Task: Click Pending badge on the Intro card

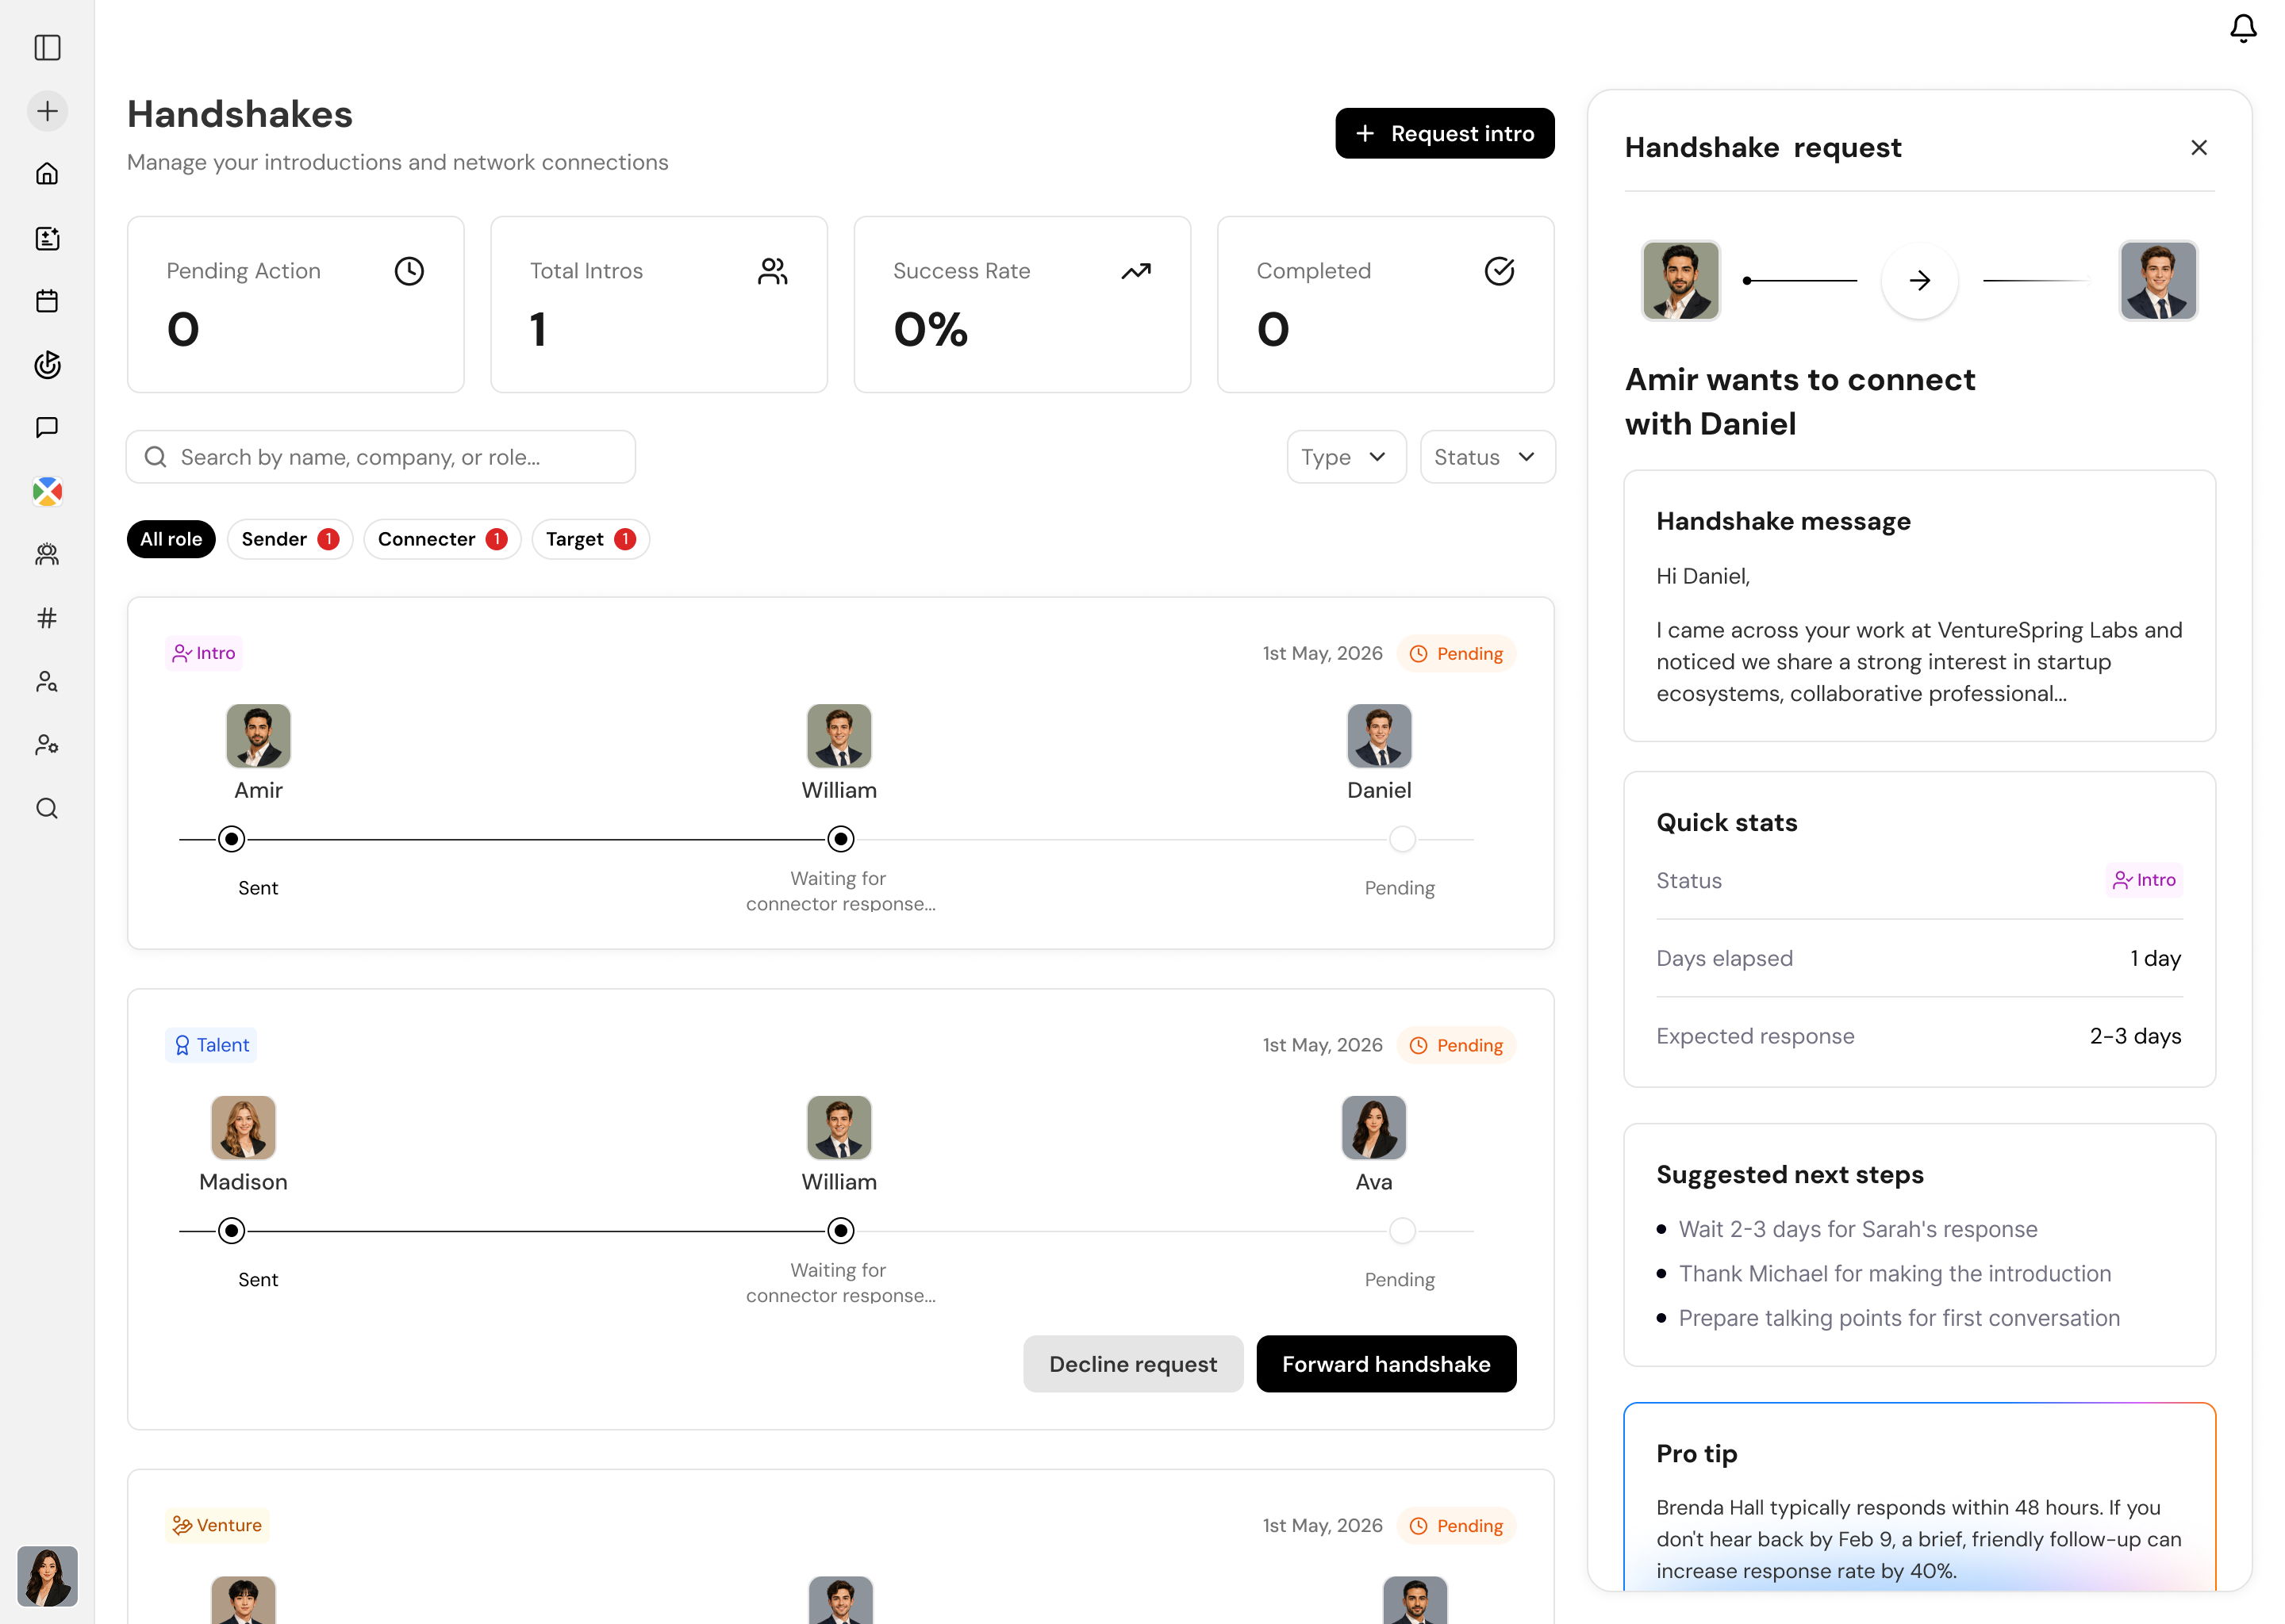Action: [x=1456, y=653]
